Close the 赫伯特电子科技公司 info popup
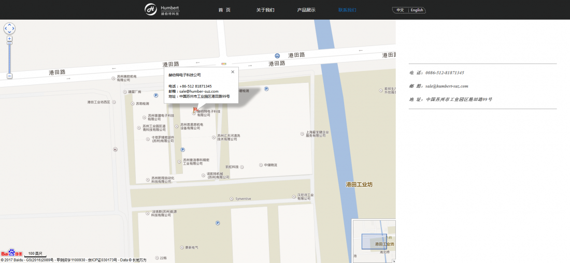The width and height of the screenshot is (570, 263). tap(233, 71)
